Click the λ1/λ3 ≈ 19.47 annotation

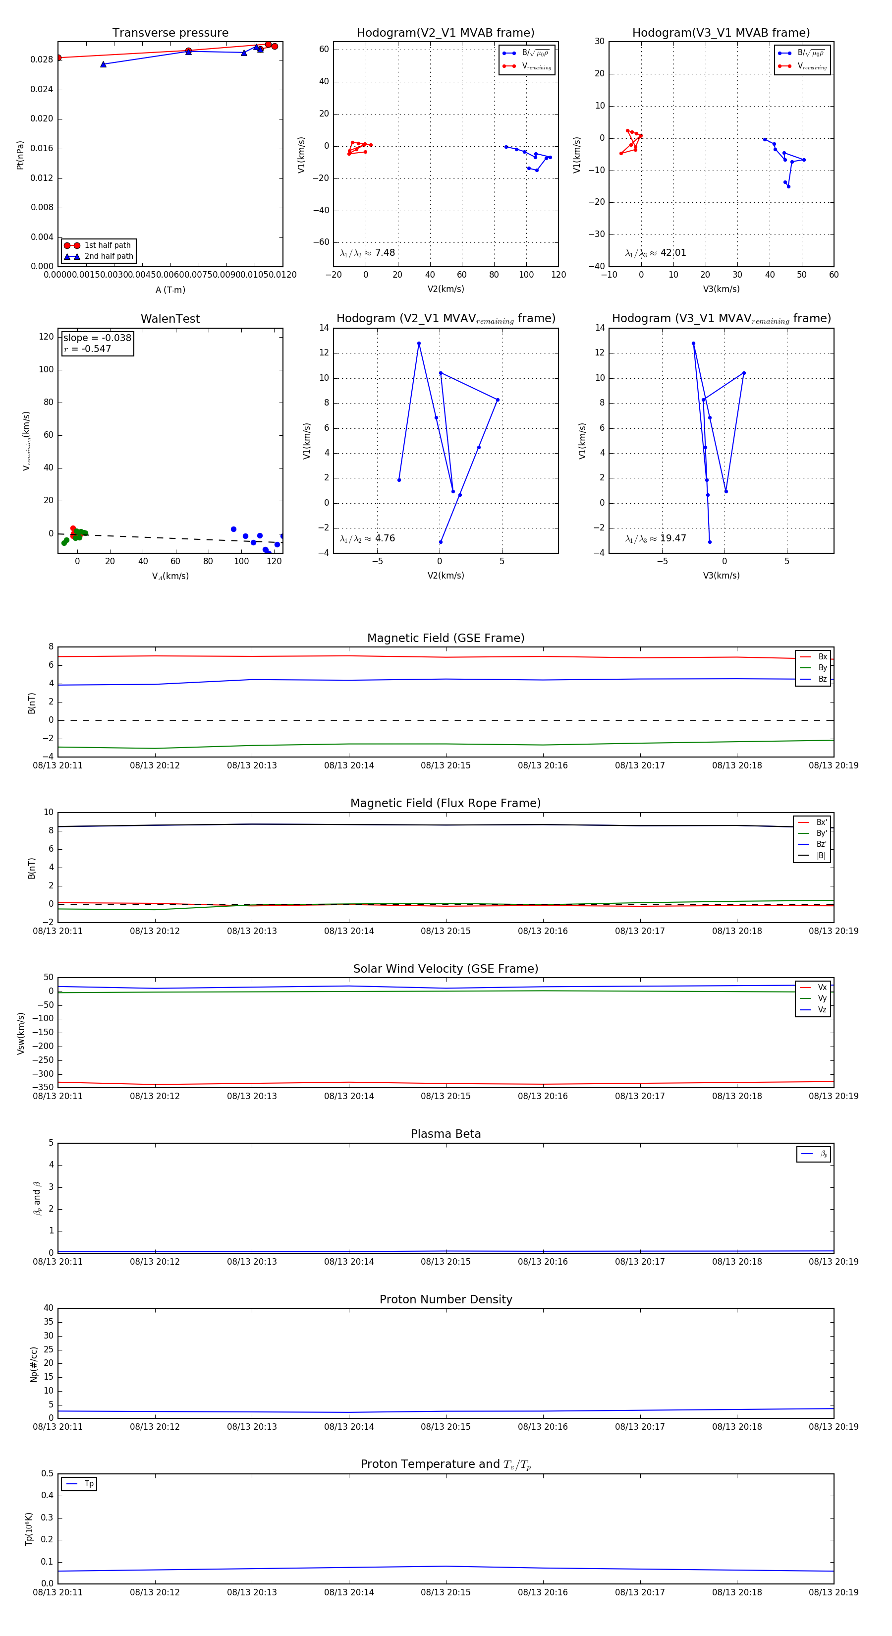pyautogui.click(x=655, y=538)
